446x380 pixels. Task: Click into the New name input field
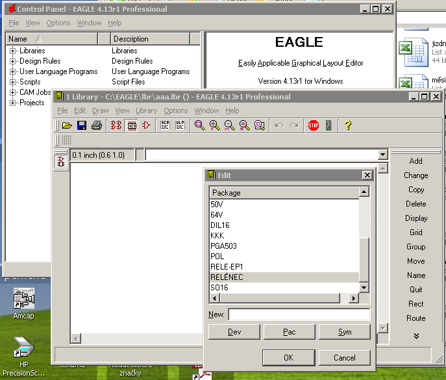coord(299,314)
